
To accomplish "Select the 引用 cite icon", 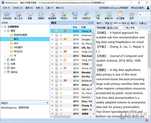I will [75, 15].
